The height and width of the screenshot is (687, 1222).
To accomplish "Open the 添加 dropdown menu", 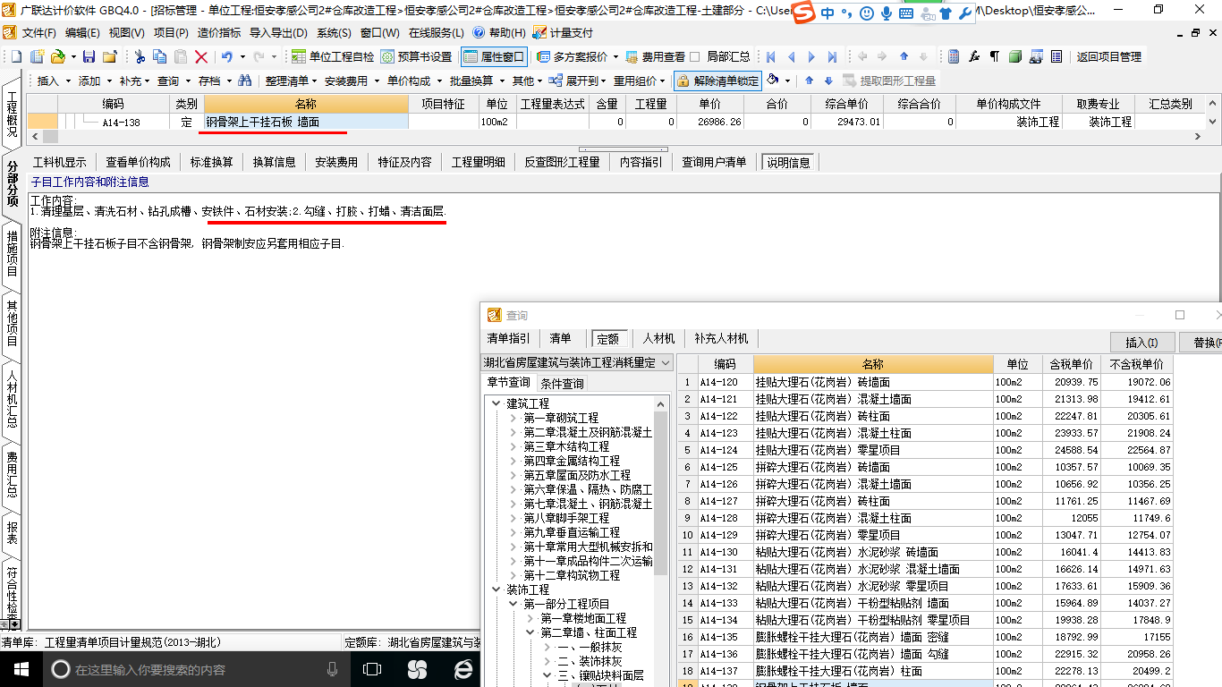I will pyautogui.click(x=94, y=81).
